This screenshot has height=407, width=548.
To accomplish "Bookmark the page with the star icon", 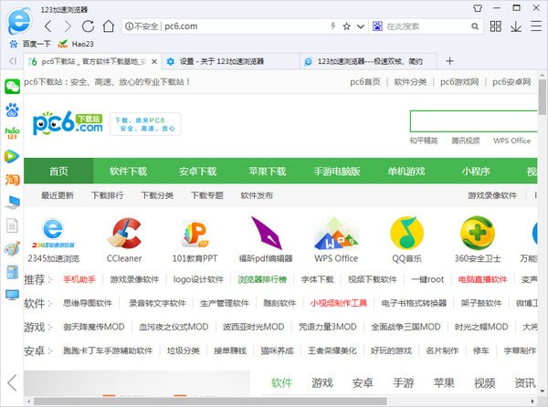I will [x=347, y=26].
